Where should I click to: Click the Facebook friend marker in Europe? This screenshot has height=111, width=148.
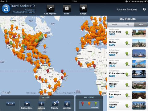[97, 31]
